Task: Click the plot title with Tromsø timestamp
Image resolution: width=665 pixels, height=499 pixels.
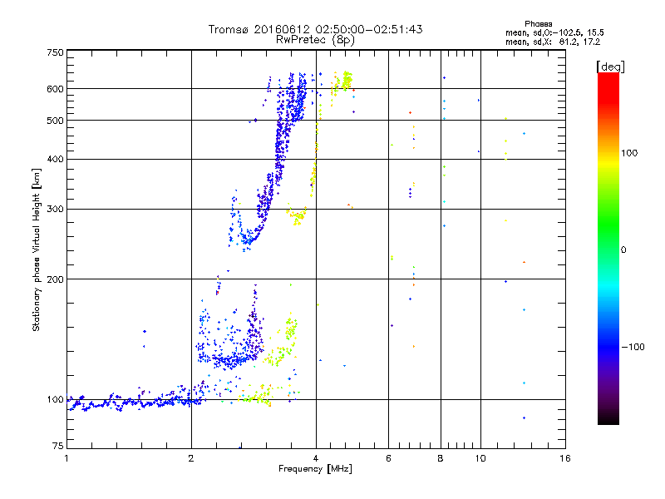Action: click(315, 29)
